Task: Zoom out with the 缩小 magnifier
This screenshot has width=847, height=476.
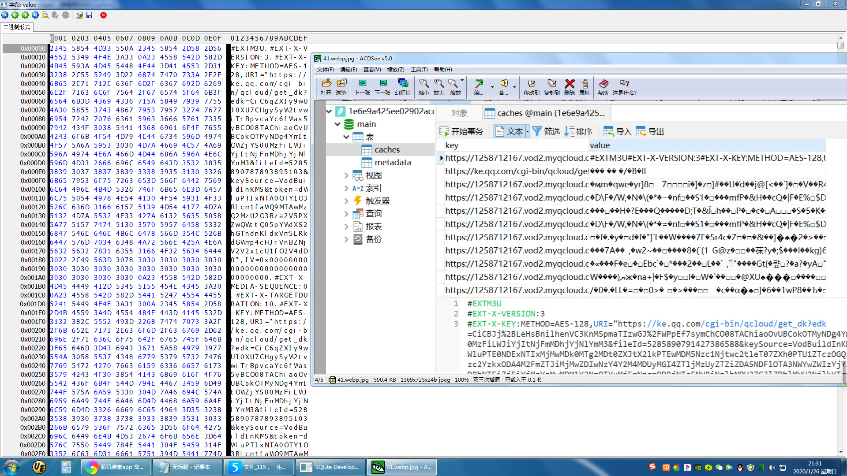Action: pyautogui.click(x=424, y=87)
